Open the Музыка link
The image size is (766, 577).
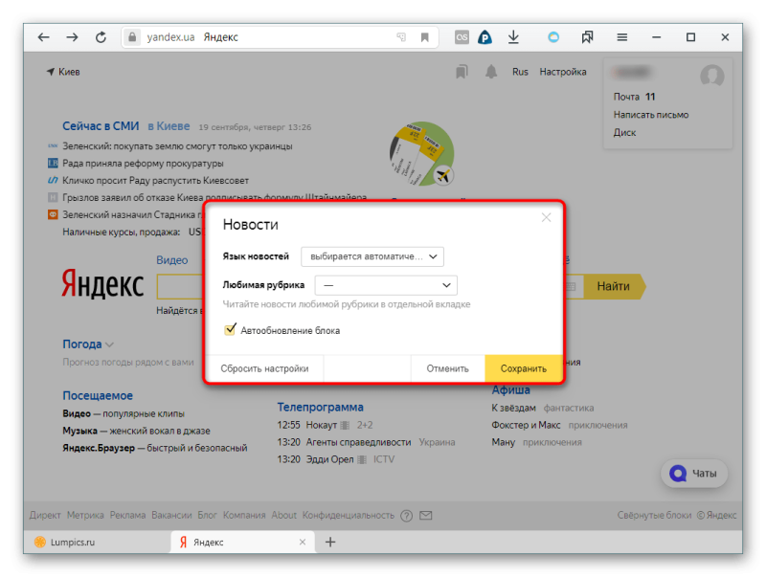point(80,431)
